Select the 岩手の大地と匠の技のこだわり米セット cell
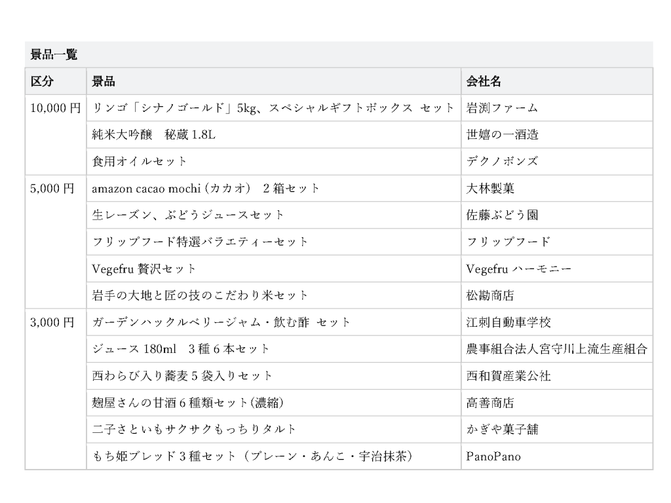The width and height of the screenshot is (671, 503). coord(274,295)
